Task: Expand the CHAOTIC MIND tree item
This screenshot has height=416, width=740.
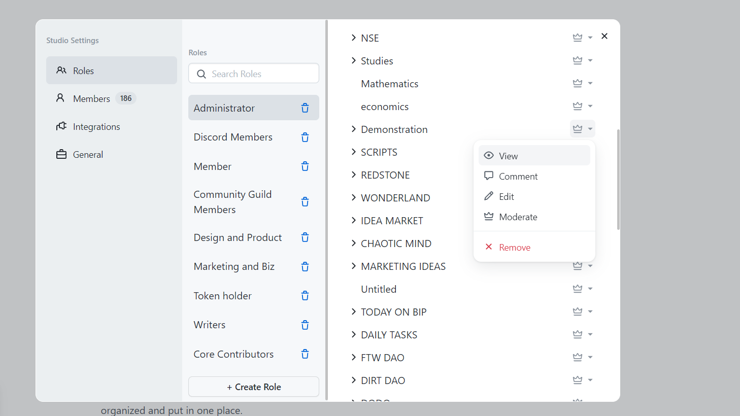Action: [x=354, y=243]
